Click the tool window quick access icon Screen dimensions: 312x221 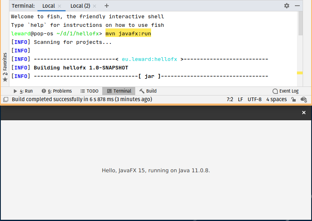[6, 100]
